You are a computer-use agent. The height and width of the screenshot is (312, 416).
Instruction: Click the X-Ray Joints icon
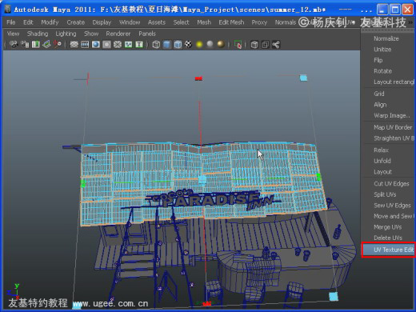(x=276, y=44)
